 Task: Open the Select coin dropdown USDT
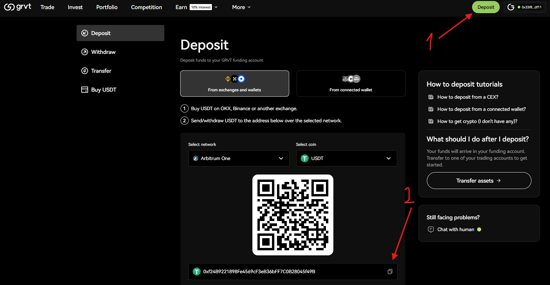point(347,158)
